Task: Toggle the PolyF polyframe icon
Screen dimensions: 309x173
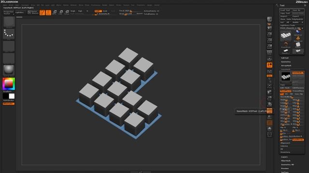Action: point(269,111)
